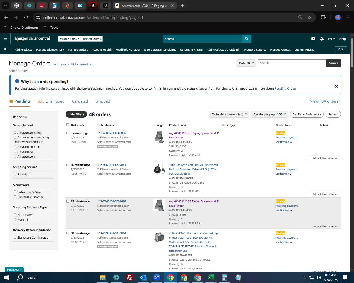Open the Order date (descending) sort dropdown

pos(229,114)
